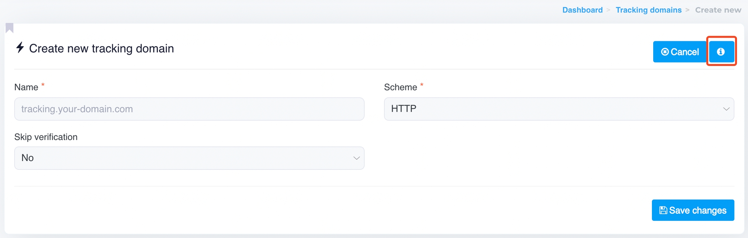Click the lightning bolt heading icon
The width and height of the screenshot is (748, 238).
pos(20,47)
